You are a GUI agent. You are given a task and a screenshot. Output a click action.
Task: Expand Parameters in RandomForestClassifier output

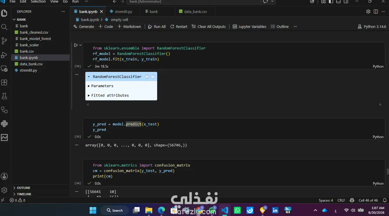[x=100, y=86]
